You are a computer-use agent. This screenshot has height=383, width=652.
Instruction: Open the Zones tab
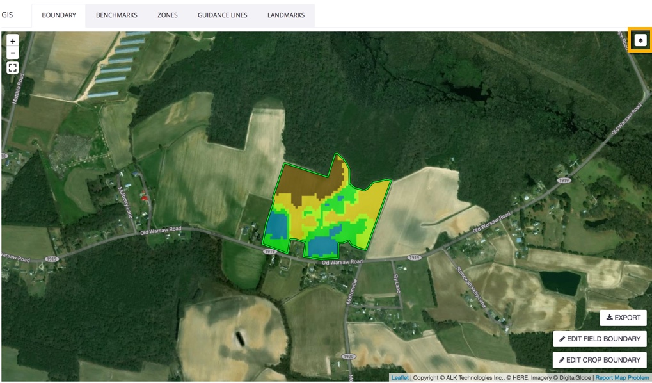pyautogui.click(x=168, y=15)
